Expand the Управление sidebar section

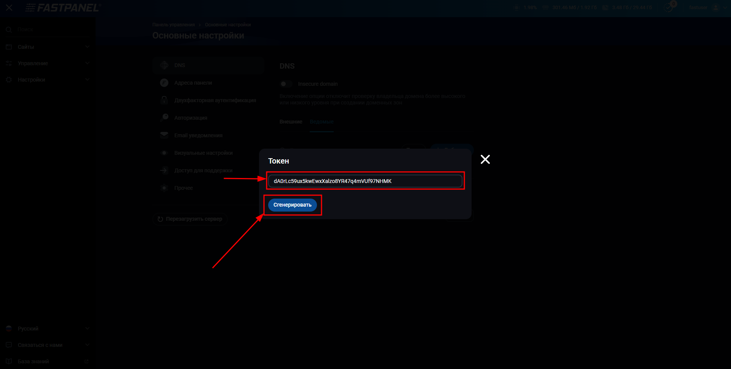pyautogui.click(x=48, y=63)
